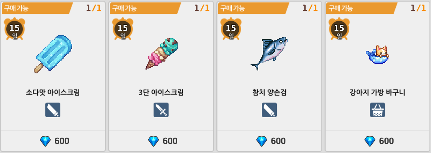Click the 소다맛 아이스크림 item name
This screenshot has height=153, width=431.
(53, 93)
